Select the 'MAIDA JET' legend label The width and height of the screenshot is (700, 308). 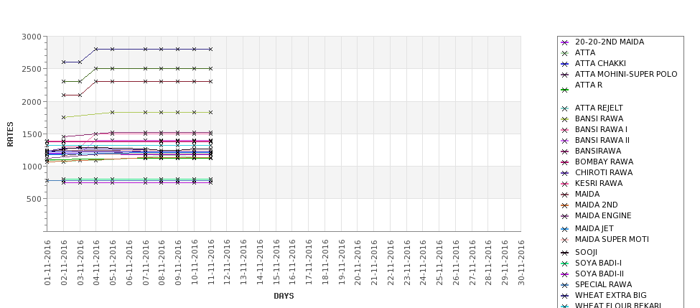(x=594, y=228)
